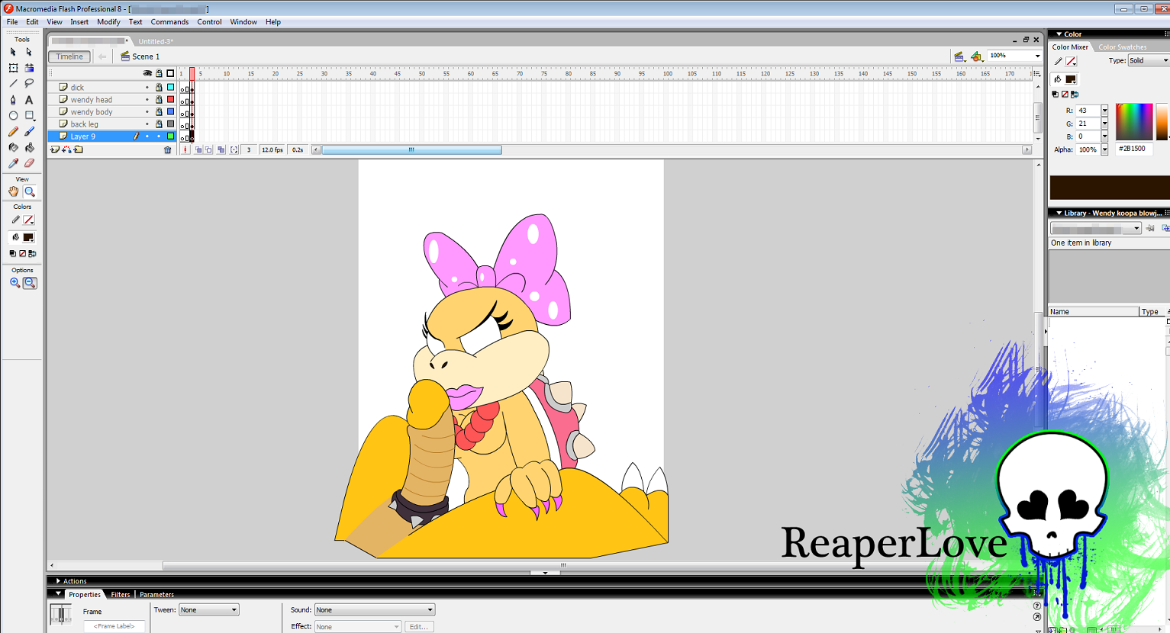Toggle visibility of all layers with eye icon

147,73
